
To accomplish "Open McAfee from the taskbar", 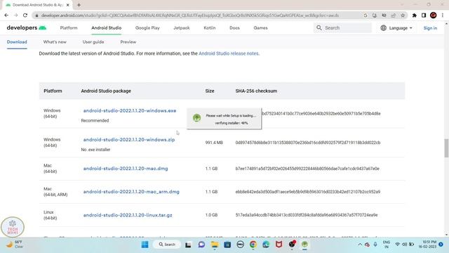I will [x=279, y=245].
